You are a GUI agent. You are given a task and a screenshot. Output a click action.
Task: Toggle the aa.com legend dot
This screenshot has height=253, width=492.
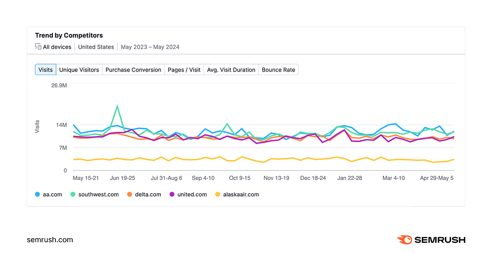[x=37, y=194]
